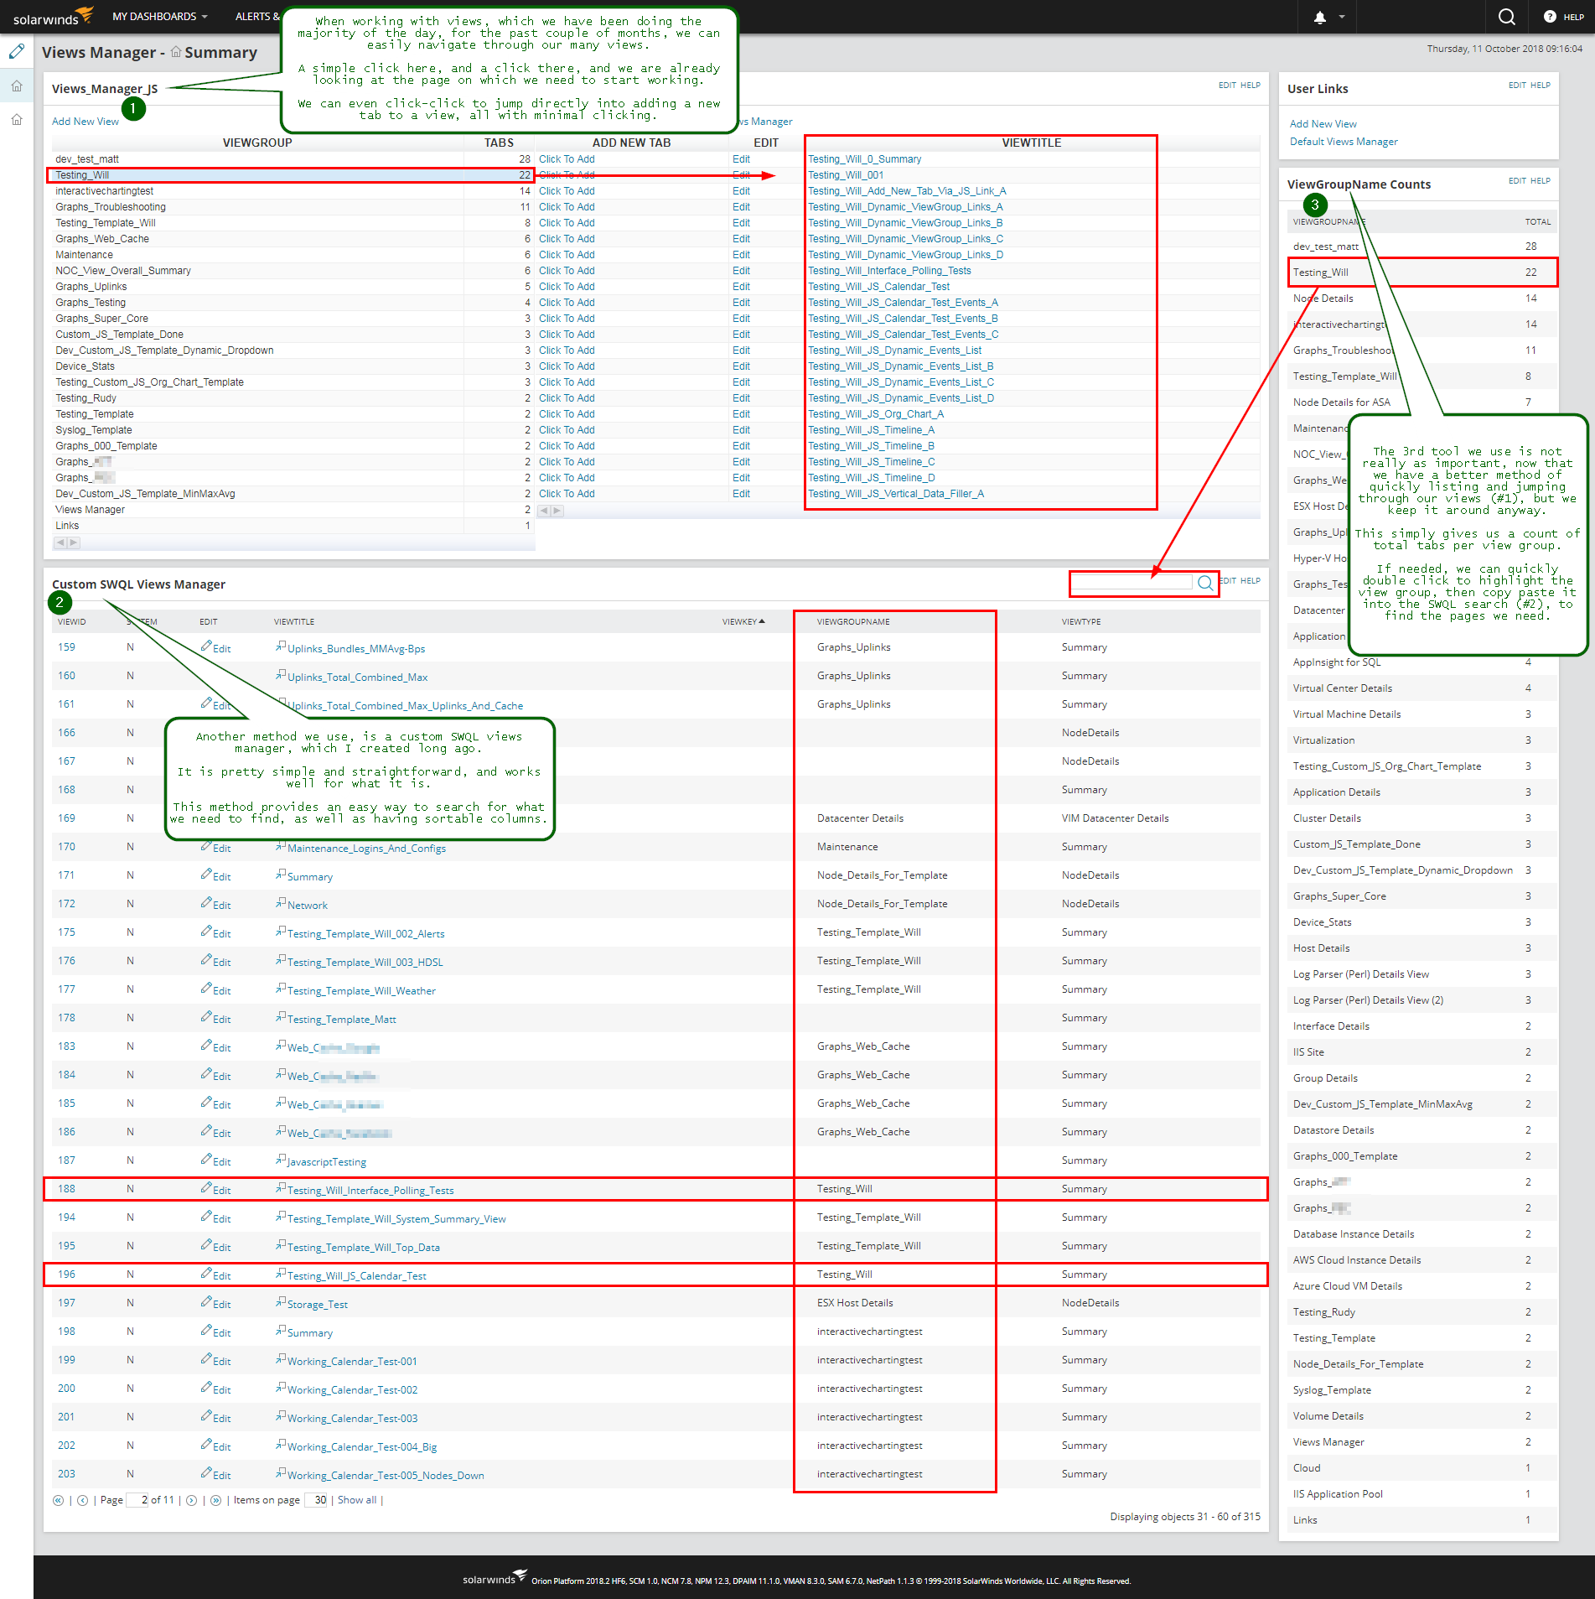Click the Items on page input field
The image size is (1595, 1599).
[316, 1501]
